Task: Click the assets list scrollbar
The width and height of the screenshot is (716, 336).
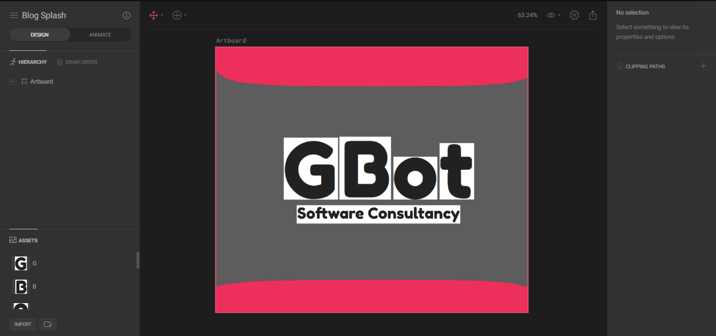Action: [x=138, y=260]
